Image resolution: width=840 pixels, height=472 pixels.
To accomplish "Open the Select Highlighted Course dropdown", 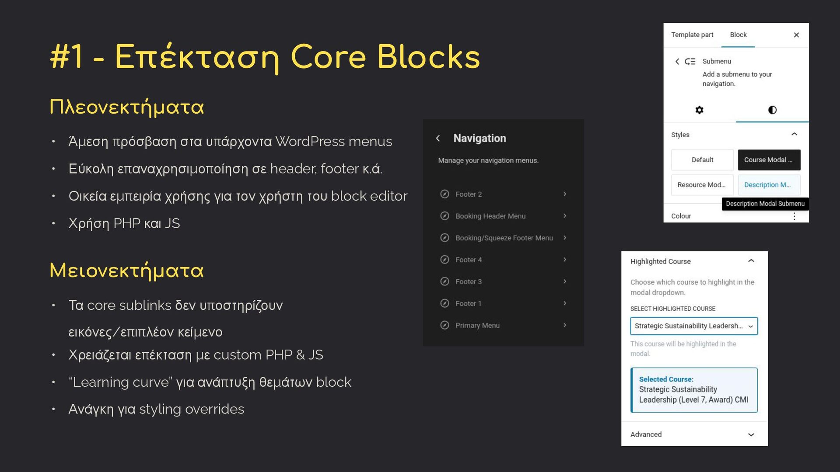I will tap(694, 326).
